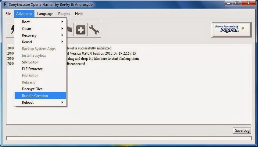
Task: Open the Help menu
Action: point(79,14)
